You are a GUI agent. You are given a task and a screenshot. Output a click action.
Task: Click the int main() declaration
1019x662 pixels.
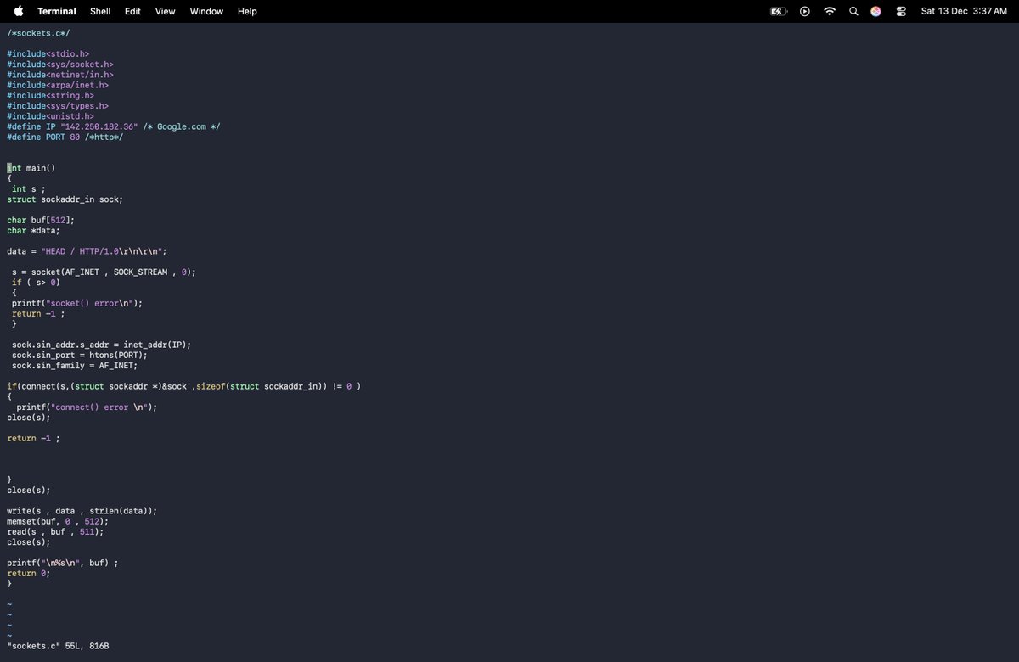31,168
